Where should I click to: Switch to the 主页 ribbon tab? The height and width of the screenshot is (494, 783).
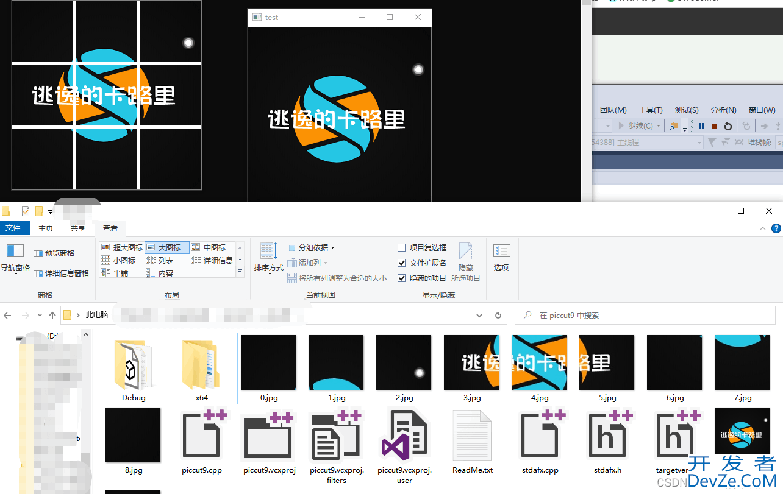coord(46,228)
